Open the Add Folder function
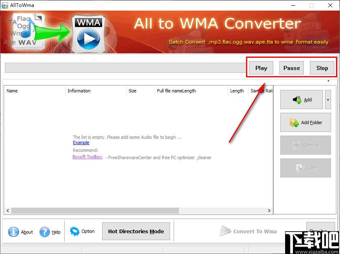The width and height of the screenshot is (340, 254). 305,122
